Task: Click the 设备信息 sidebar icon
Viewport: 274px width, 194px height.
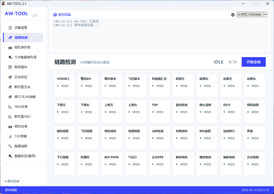Action: 10,27
